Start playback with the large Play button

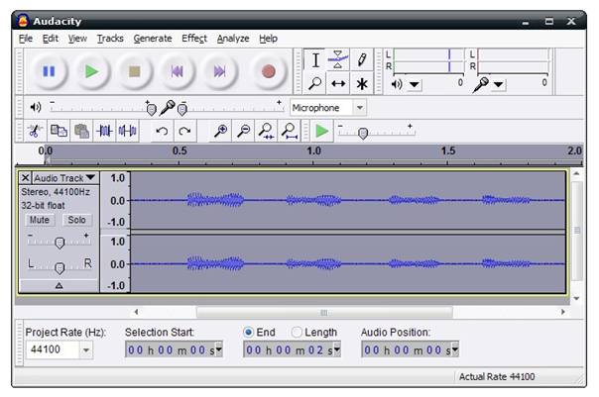[x=91, y=71]
